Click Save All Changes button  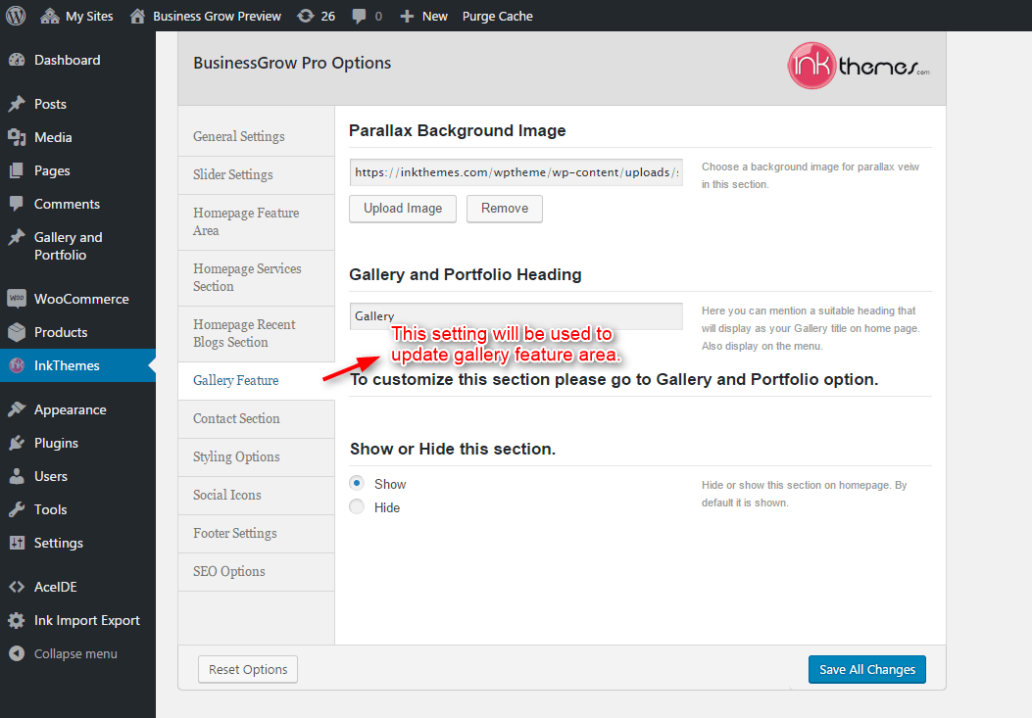tap(866, 669)
